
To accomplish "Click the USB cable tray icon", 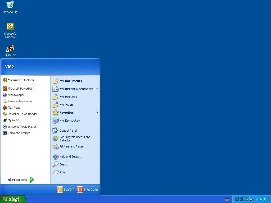I will 251,199.
